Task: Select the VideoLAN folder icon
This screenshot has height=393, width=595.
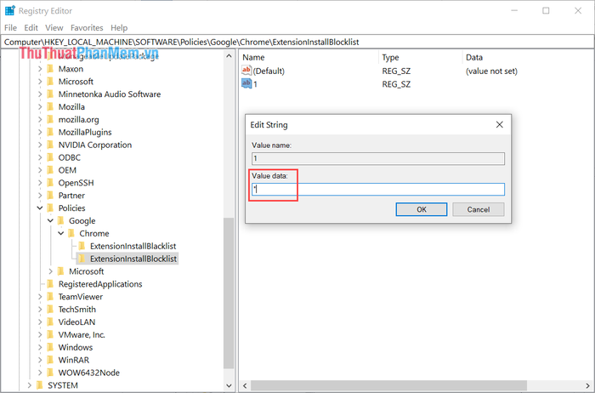Action: (x=50, y=322)
